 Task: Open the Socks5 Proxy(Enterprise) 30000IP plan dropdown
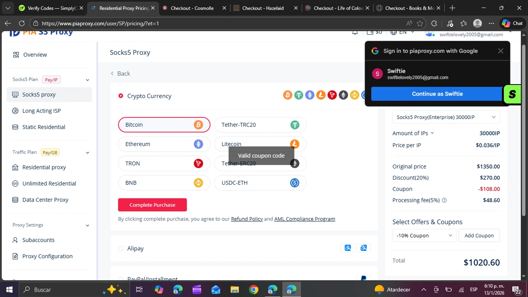(x=446, y=117)
